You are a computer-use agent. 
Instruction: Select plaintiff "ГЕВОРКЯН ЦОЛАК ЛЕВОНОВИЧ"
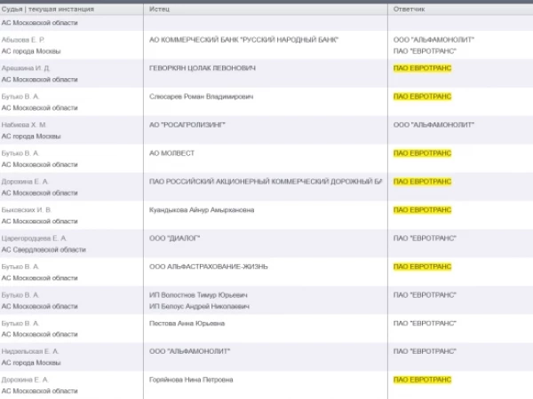pyautogui.click(x=203, y=68)
